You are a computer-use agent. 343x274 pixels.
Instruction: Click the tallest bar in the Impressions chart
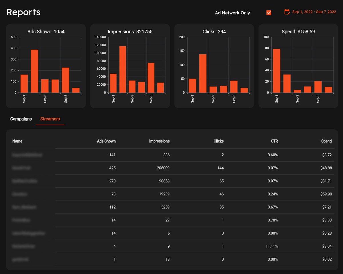click(x=123, y=69)
